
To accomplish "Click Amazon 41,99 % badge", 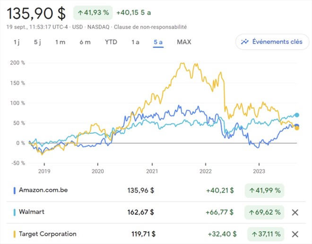I will (264, 190).
